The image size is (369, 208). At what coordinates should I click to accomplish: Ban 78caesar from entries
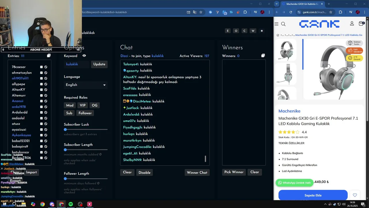point(46,67)
